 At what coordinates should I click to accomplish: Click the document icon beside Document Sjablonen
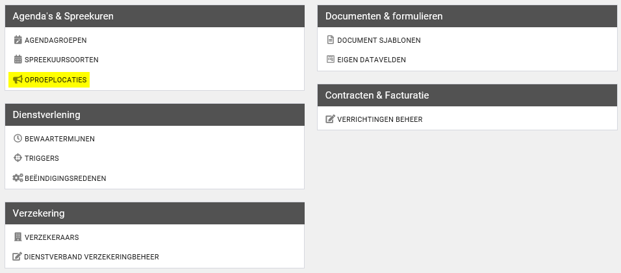pos(330,40)
